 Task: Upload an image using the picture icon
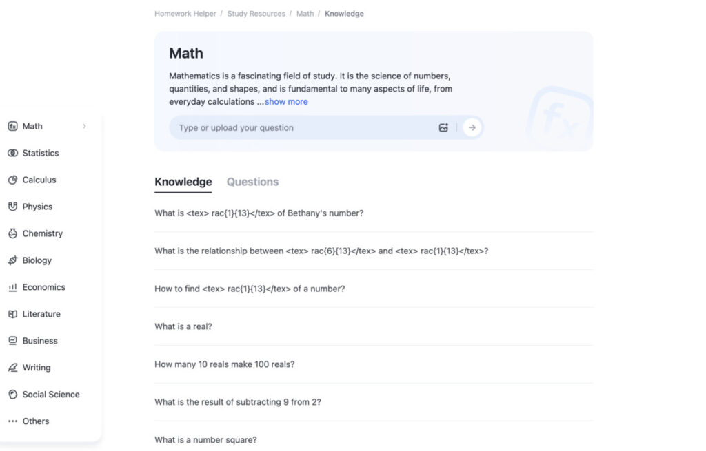(x=443, y=127)
